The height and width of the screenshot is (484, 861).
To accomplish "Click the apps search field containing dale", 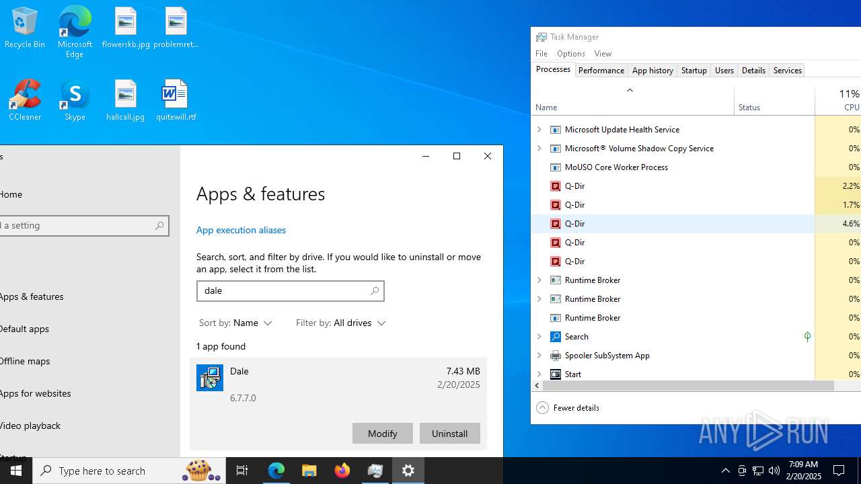I will pos(290,290).
